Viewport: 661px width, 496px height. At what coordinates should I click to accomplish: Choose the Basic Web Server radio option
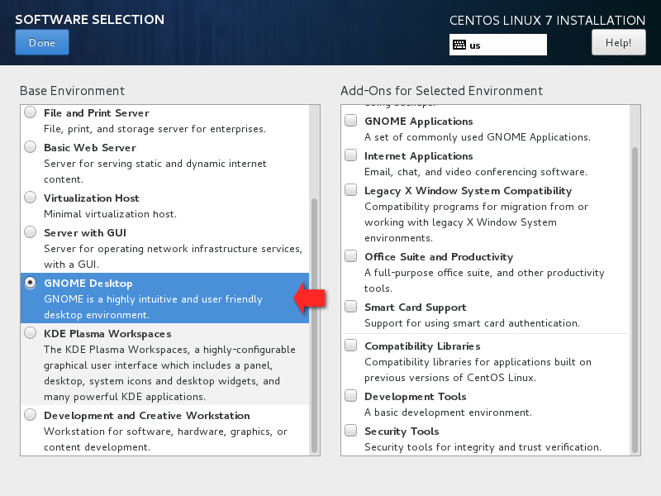31,147
